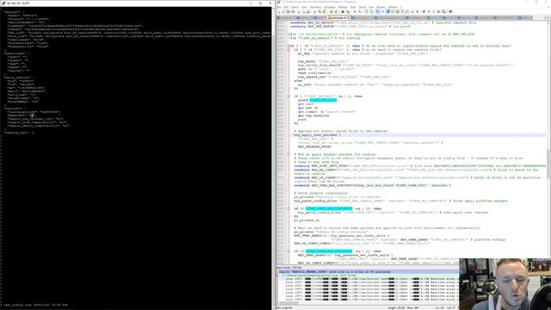This screenshot has height=310, width=551.
Task: Click the Zoom In toolbar icon
Action: pos(355,11)
